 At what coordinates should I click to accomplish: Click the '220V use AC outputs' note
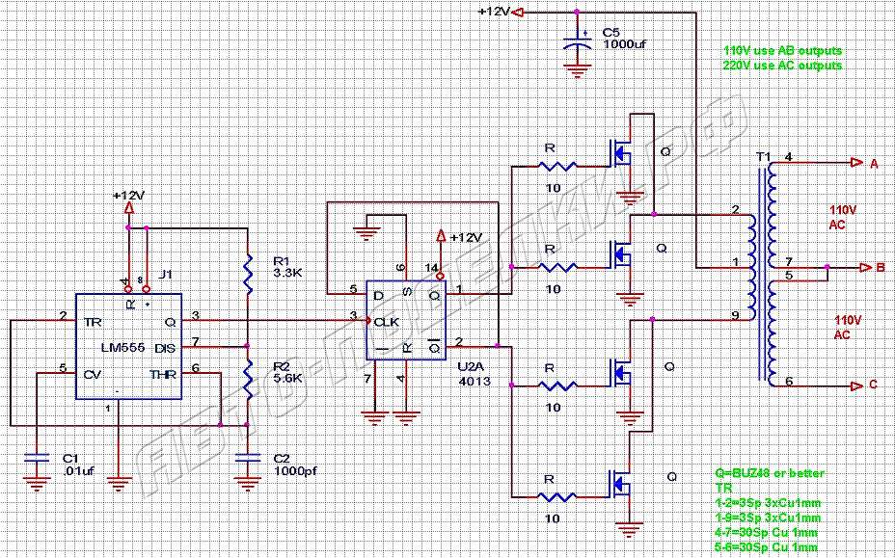(x=782, y=65)
